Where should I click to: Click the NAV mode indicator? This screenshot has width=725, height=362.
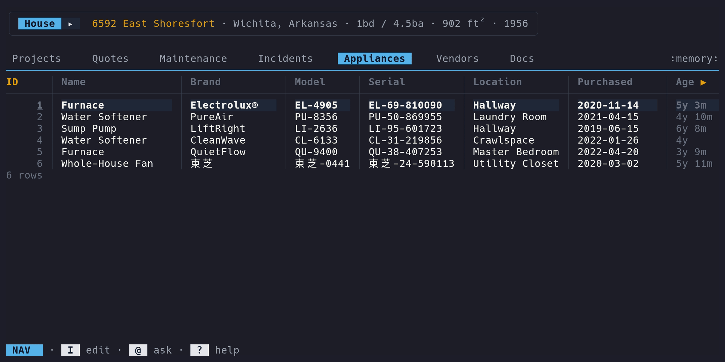[24, 350]
